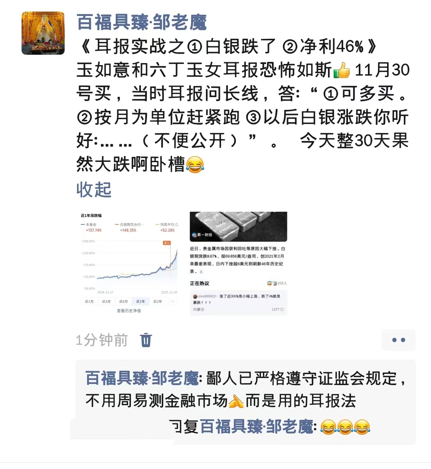This screenshot has width=431, height=469.
Task: Switch to the 近2年 range tab
Action: 158,302
